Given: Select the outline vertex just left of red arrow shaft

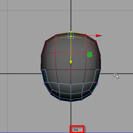Looking at the screenshot, I should pyautogui.click(x=86, y=35).
